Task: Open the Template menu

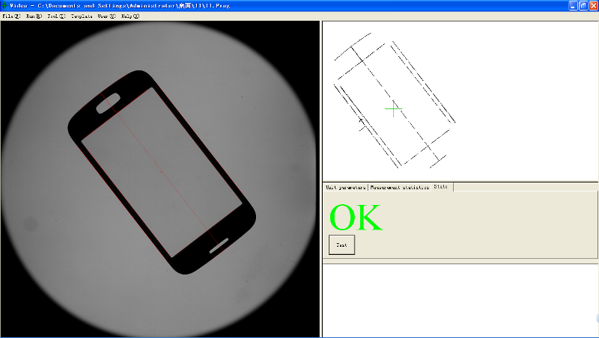Action: (82, 16)
